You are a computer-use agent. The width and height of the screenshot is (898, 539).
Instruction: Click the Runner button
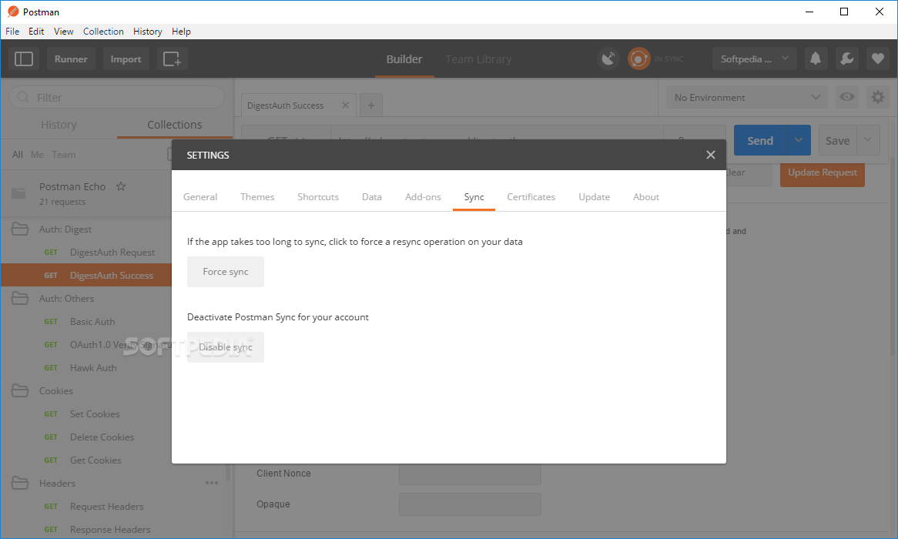[x=71, y=59]
